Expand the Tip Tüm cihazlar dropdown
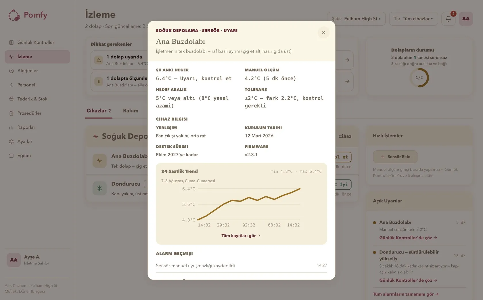 click(x=413, y=19)
